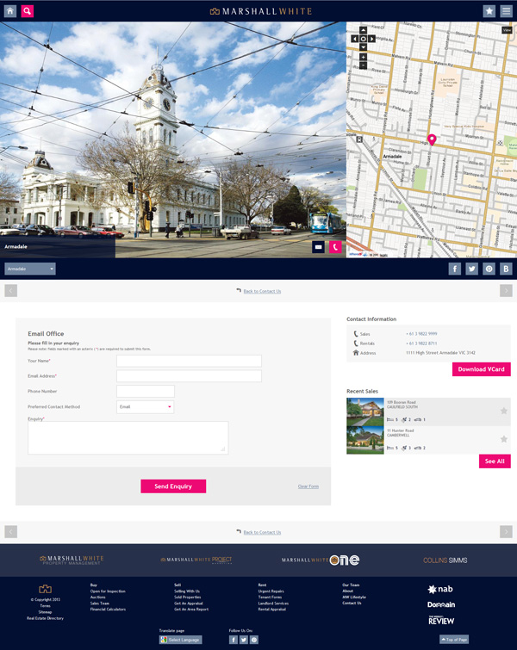Click the lower Back to Contact Us link
The image size is (517, 650).
point(262,532)
